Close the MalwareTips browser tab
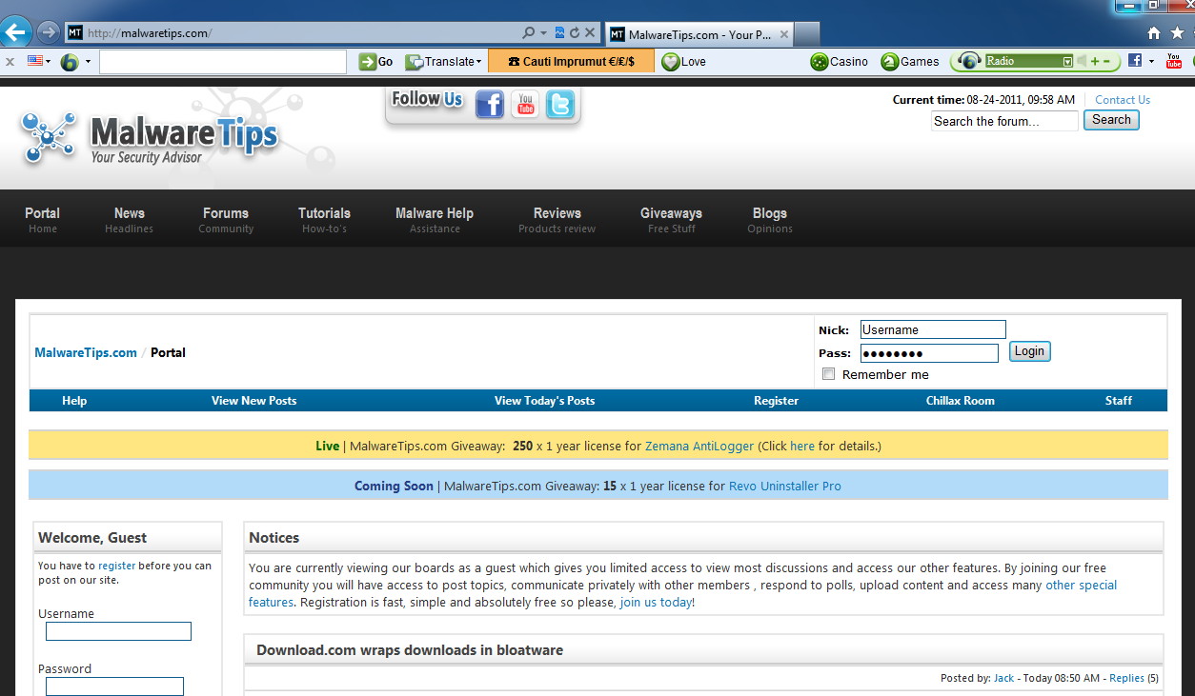Screen dimensions: 1195x696 click(x=783, y=34)
